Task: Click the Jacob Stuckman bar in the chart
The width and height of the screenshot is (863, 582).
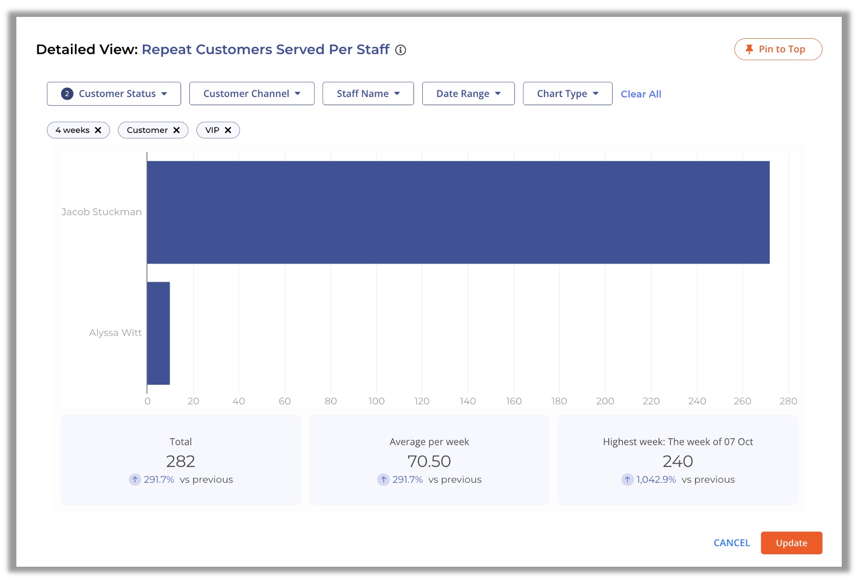Action: click(458, 213)
